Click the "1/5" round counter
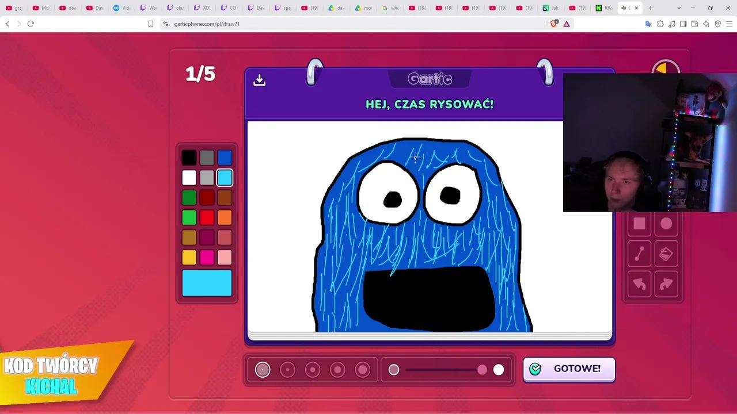This screenshot has width=737, height=414. click(x=200, y=74)
